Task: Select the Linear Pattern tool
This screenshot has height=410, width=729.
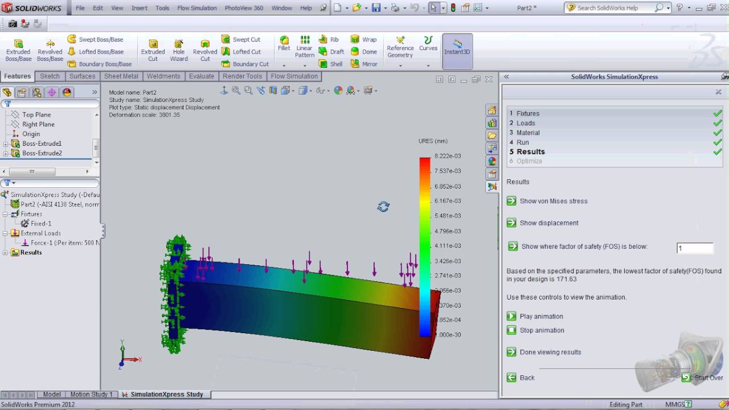Action: click(305, 47)
